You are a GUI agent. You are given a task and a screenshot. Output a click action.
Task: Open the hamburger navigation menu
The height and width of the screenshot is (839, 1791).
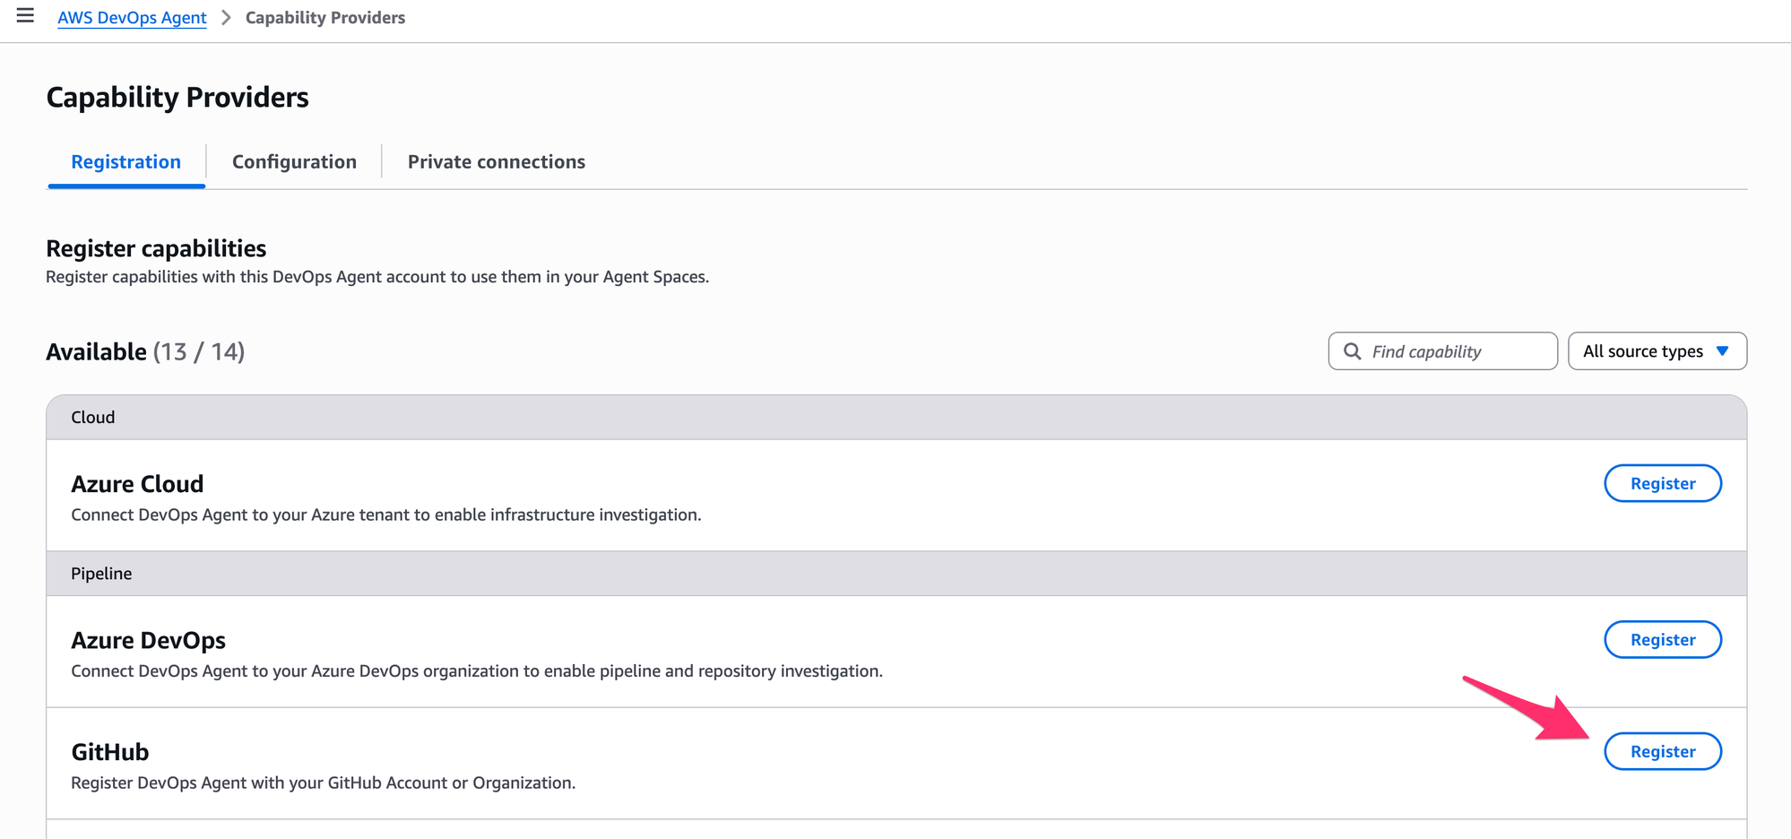point(25,16)
